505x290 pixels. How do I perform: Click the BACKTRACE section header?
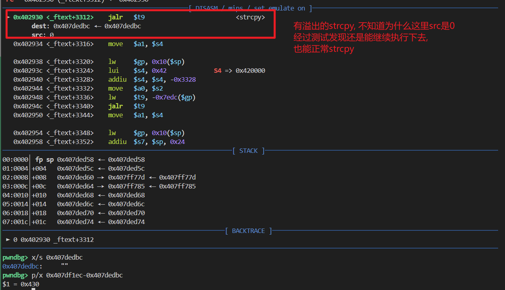[x=248, y=231]
